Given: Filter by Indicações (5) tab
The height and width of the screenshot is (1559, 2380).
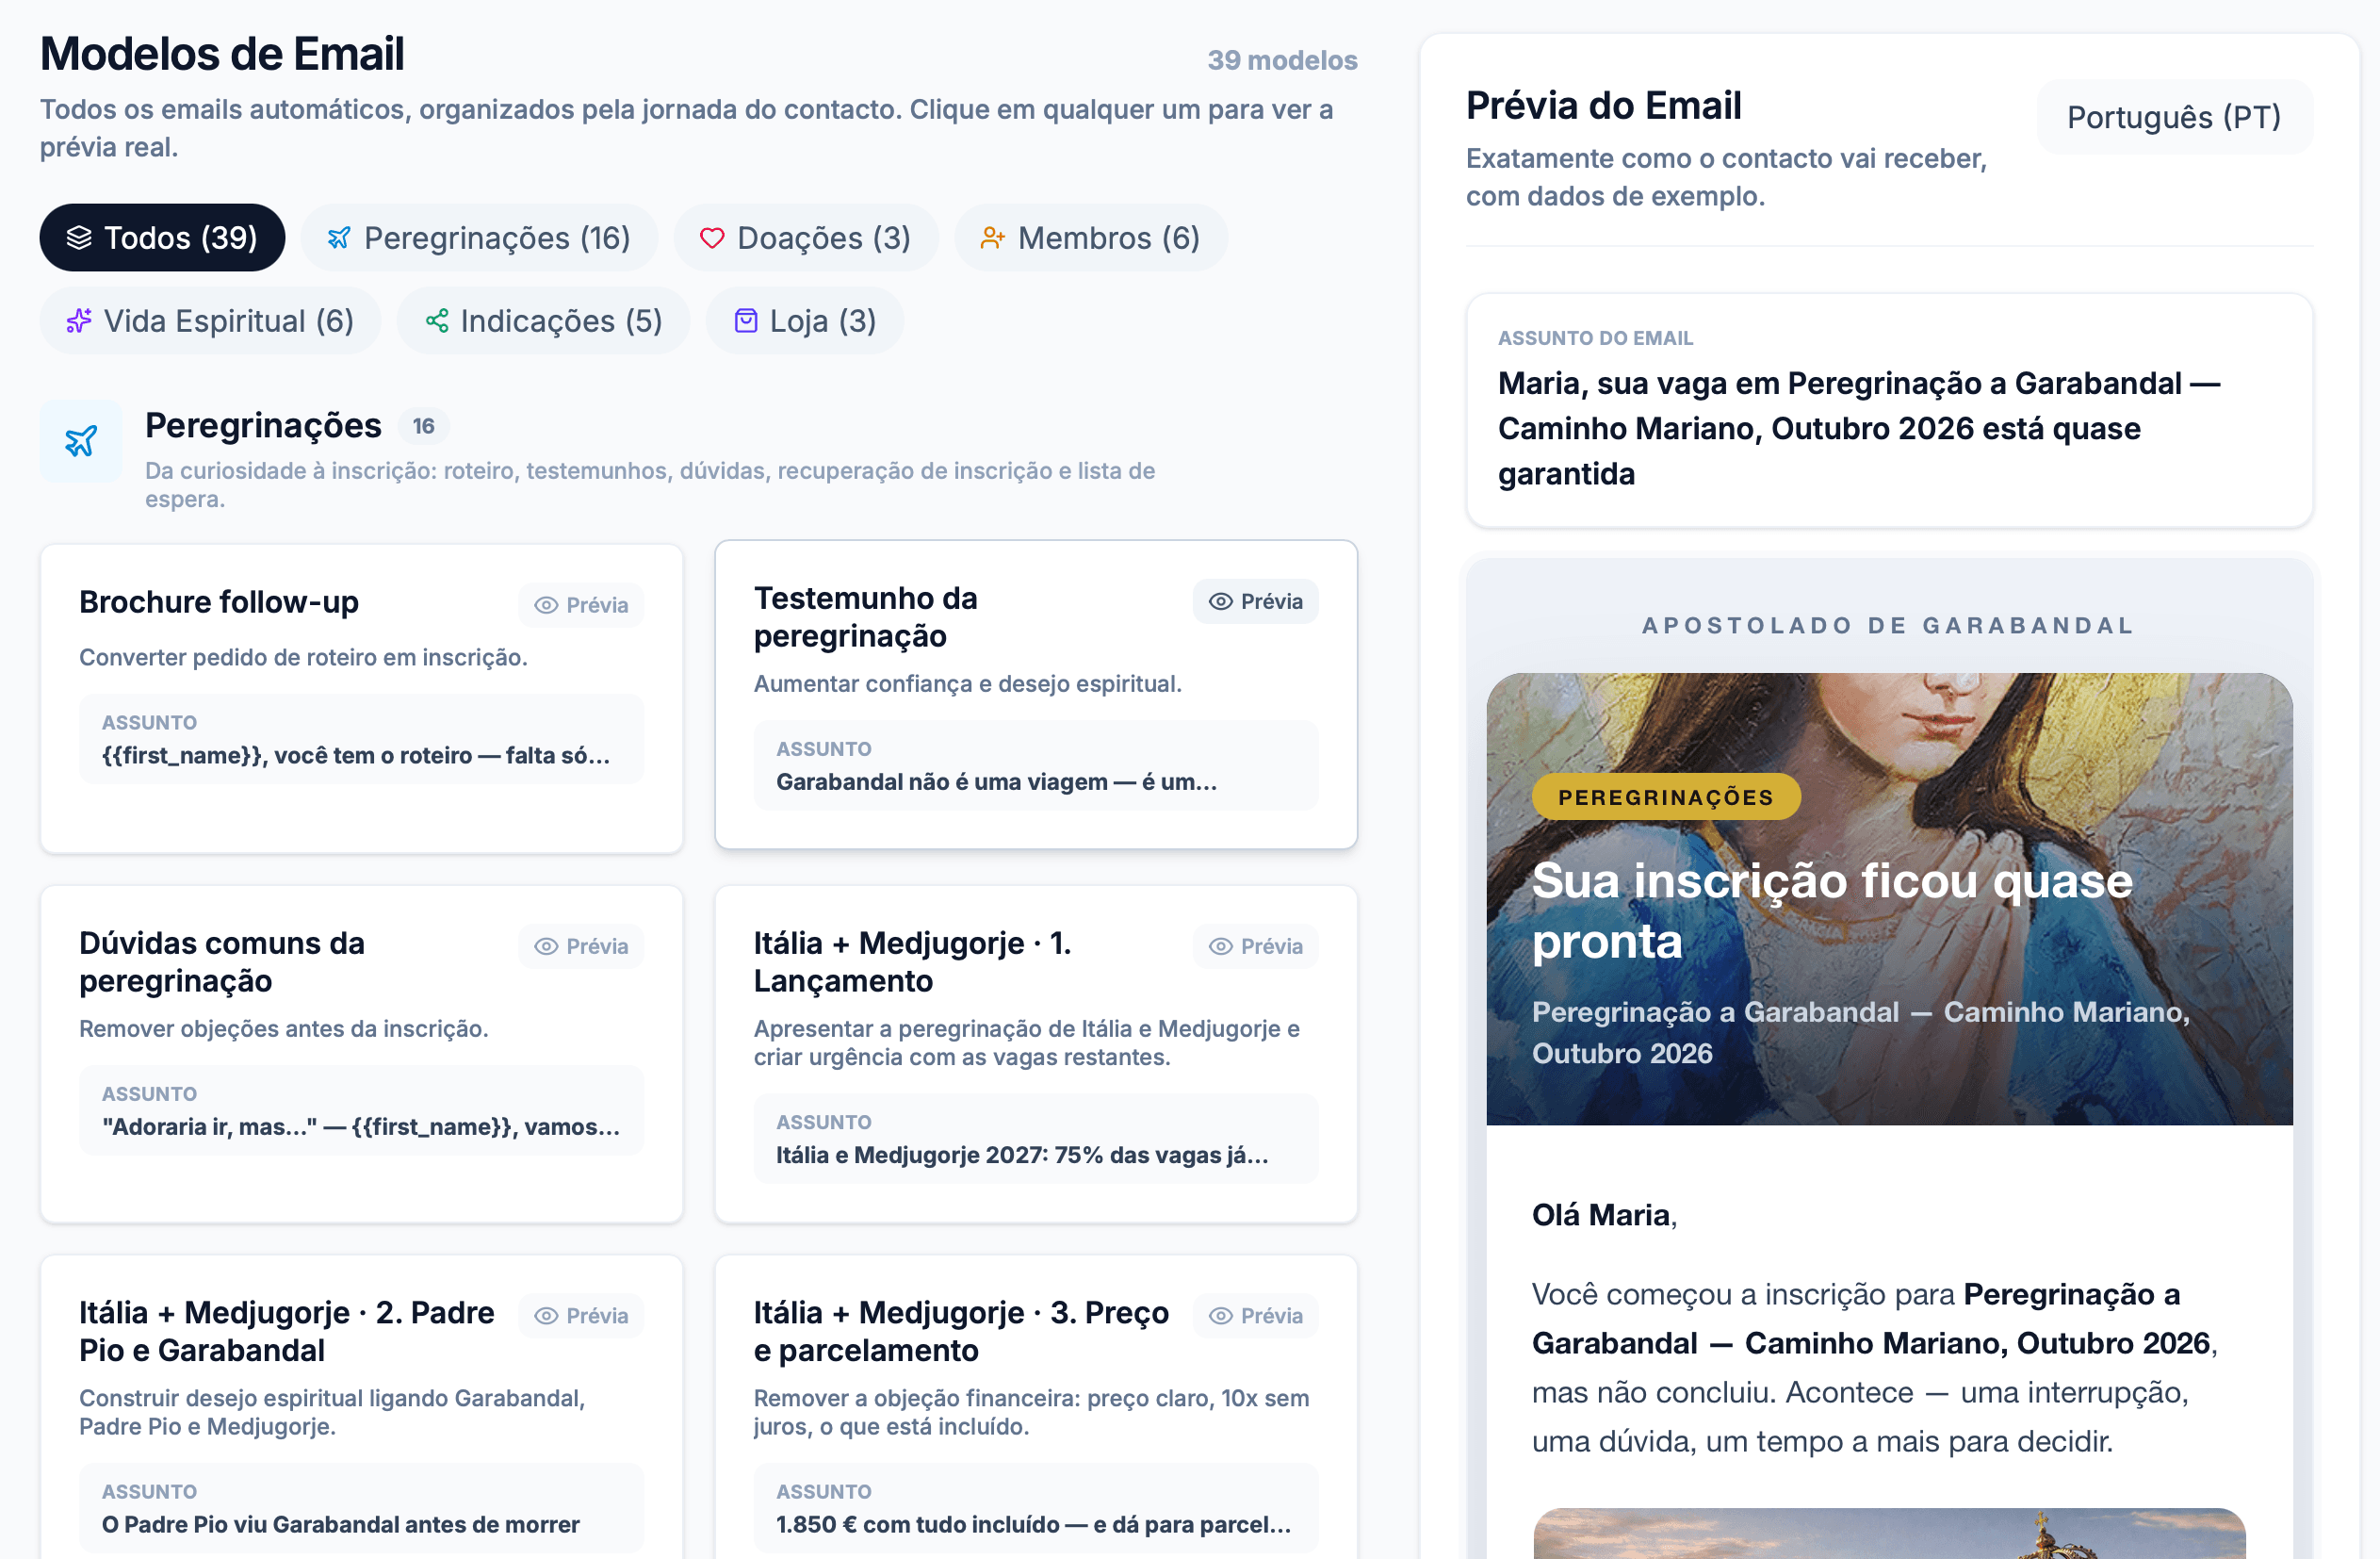Looking at the screenshot, I should click(543, 320).
